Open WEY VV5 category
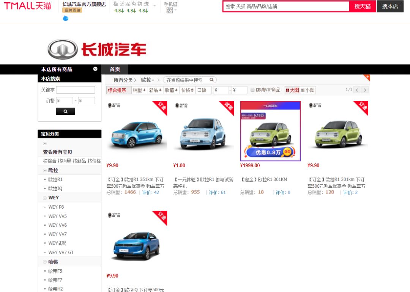410x292 pixels. pyautogui.click(x=58, y=216)
